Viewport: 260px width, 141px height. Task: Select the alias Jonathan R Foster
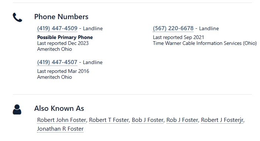pos(60,129)
